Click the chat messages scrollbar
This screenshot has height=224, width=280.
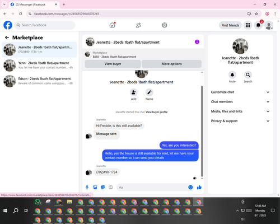(x=202, y=131)
